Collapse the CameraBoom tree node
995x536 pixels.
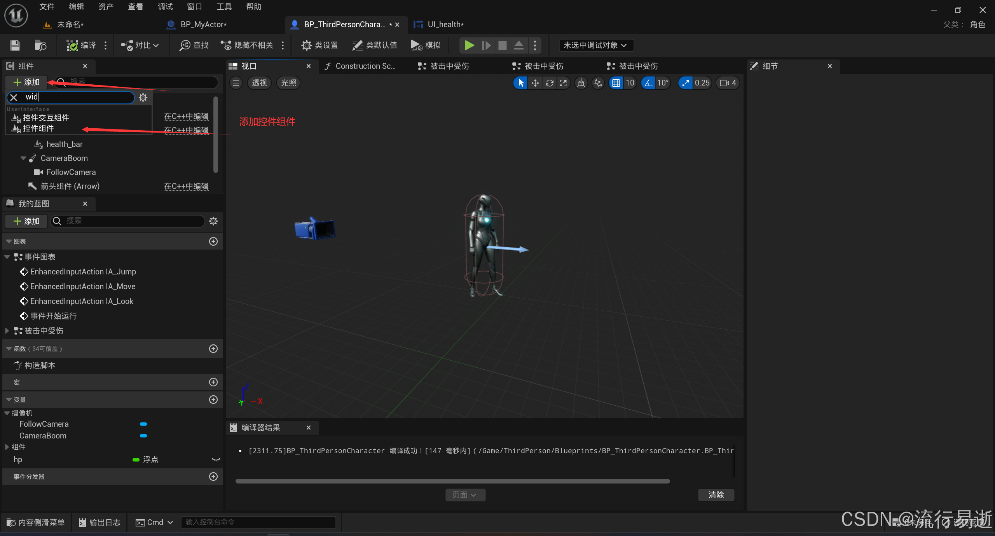pos(23,158)
